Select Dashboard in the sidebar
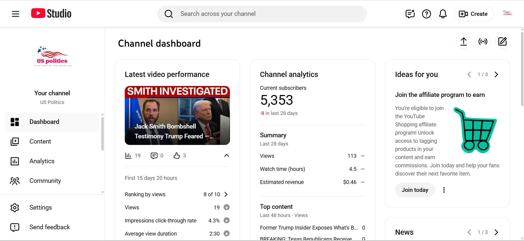The height and width of the screenshot is (241, 524). pos(52,122)
